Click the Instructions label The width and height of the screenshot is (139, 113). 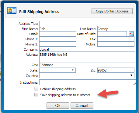tap(29, 82)
